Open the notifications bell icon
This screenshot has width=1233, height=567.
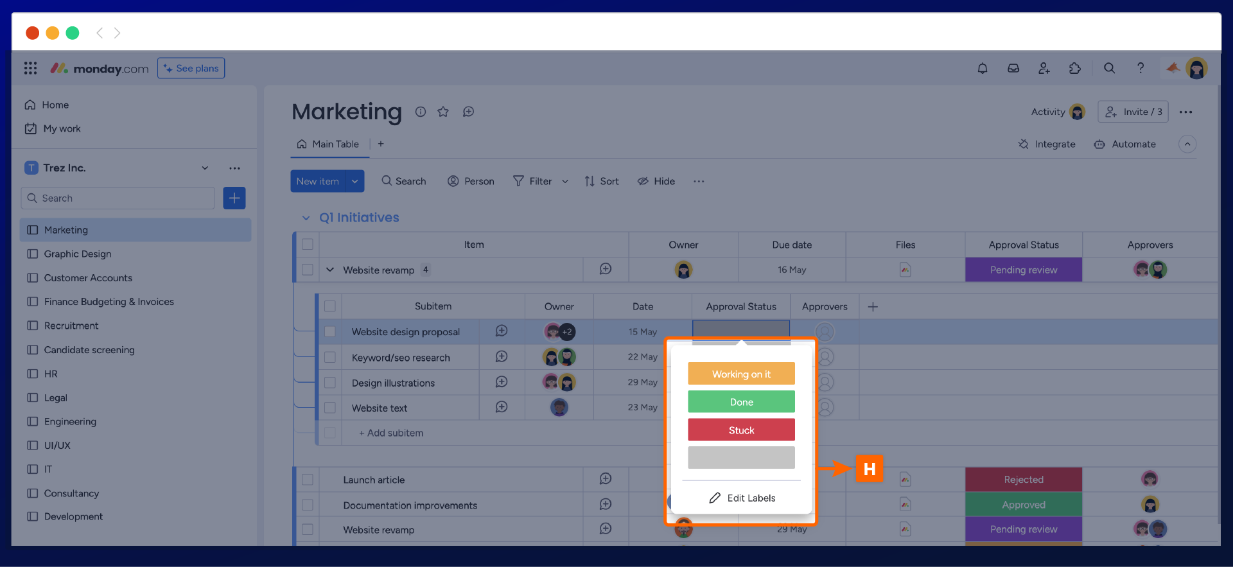pyautogui.click(x=982, y=68)
